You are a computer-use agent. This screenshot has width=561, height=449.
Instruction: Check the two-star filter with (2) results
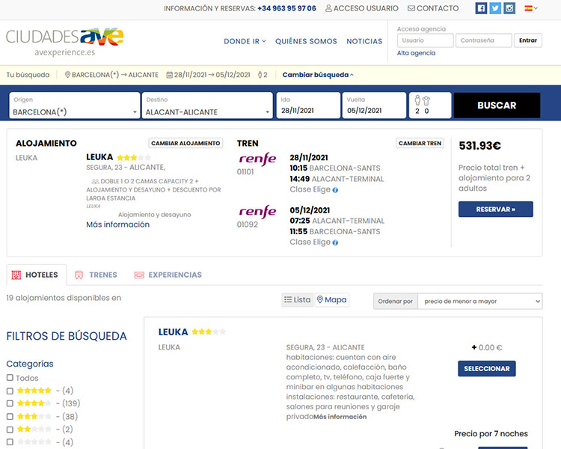coord(10,430)
